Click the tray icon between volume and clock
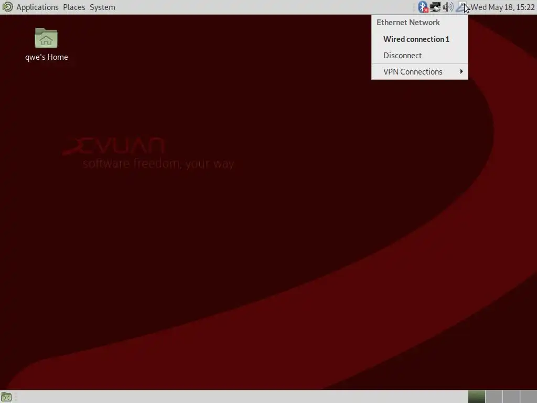Viewport: 537px width, 403px height. pos(461,7)
